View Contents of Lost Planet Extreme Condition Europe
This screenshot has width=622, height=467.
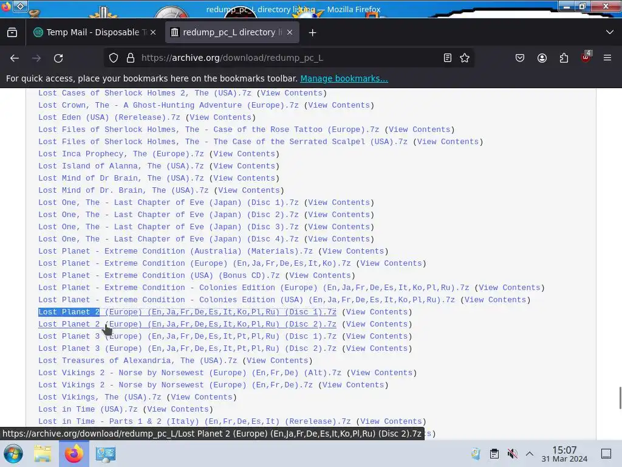[391, 263]
